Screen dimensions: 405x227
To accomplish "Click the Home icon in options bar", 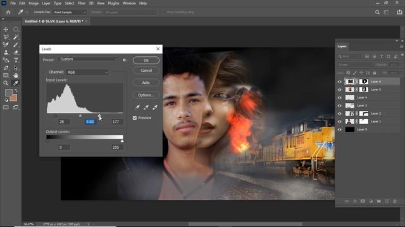I will point(8,12).
